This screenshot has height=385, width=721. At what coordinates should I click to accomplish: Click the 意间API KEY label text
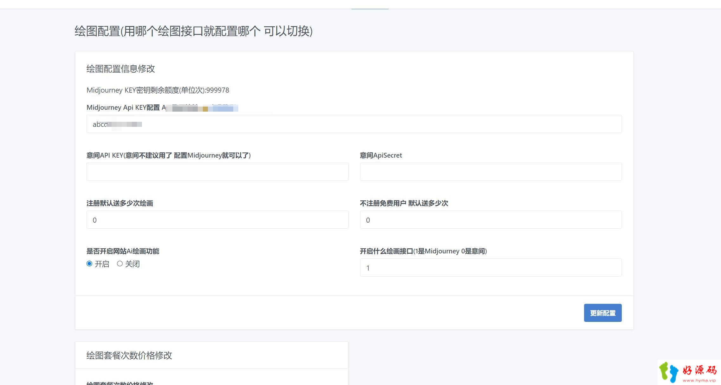pyautogui.click(x=169, y=155)
